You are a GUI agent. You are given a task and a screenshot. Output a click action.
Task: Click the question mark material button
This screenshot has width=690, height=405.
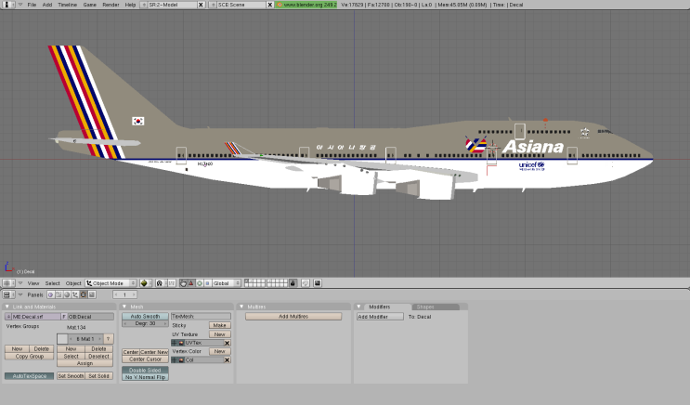(x=109, y=338)
